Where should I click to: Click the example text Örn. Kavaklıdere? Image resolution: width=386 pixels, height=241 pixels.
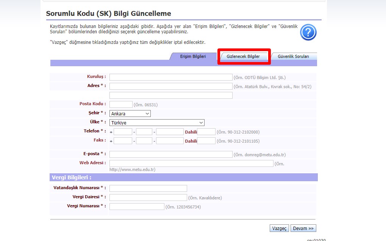[205, 198]
